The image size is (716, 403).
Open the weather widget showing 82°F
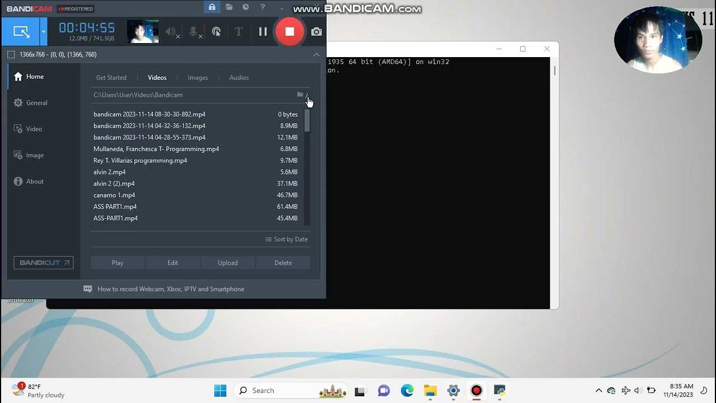[38, 391]
